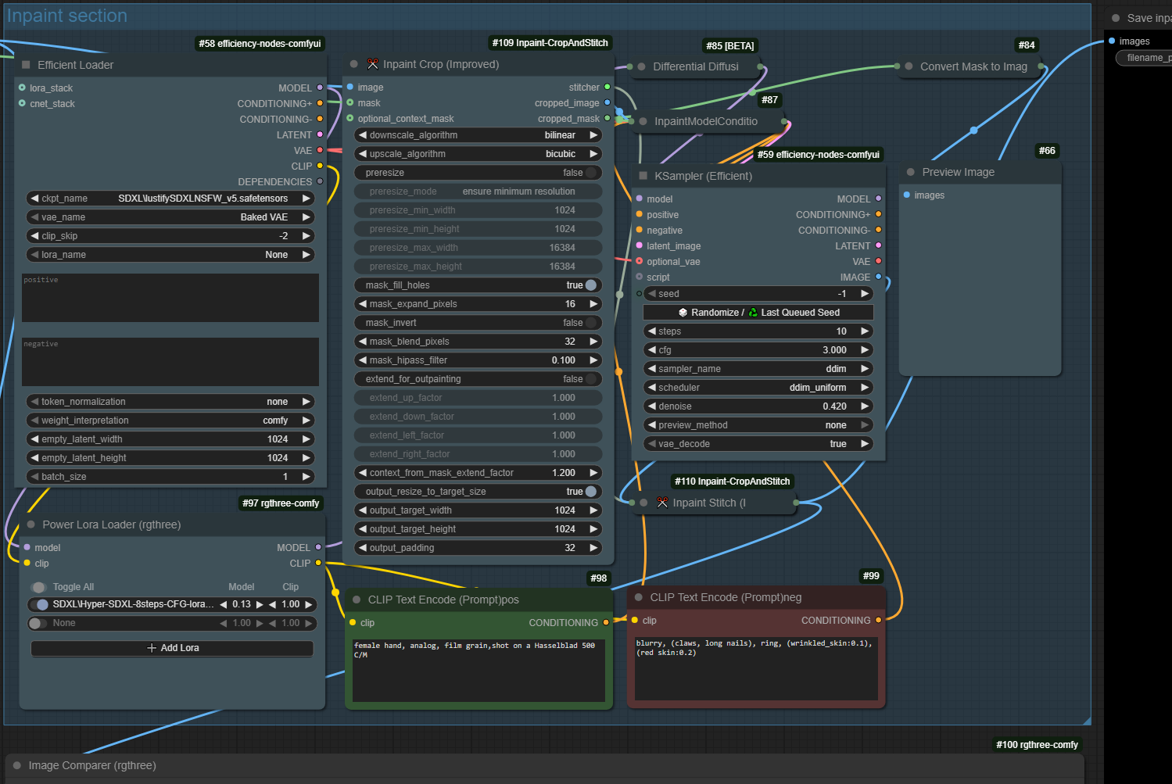Toggle the mask_invert switch
The width and height of the screenshot is (1172, 784).
(x=592, y=323)
